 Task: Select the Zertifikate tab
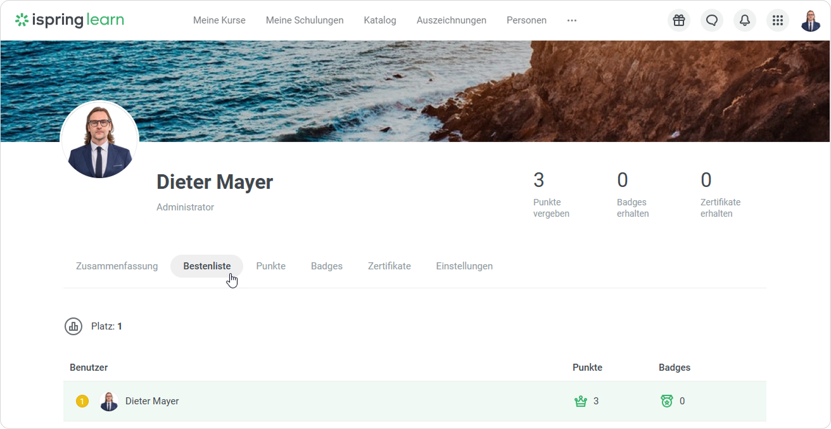pos(389,266)
